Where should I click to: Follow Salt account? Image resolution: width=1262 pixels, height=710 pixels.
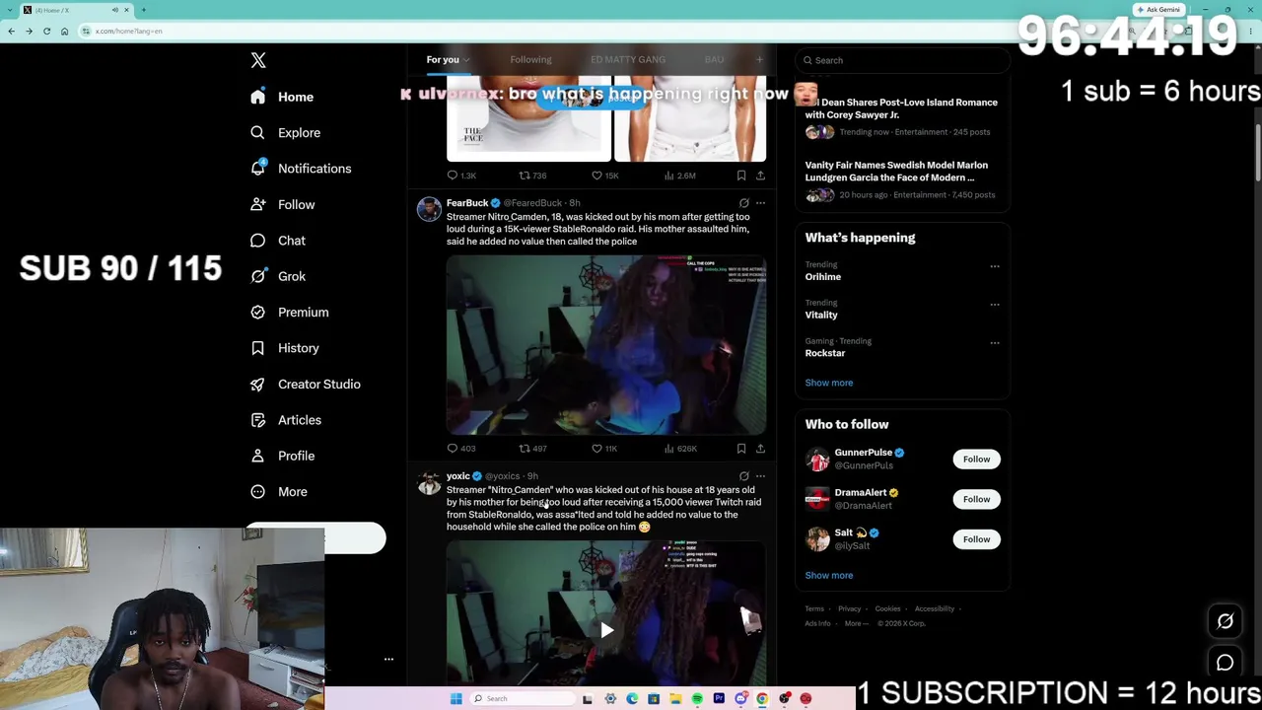(x=976, y=539)
